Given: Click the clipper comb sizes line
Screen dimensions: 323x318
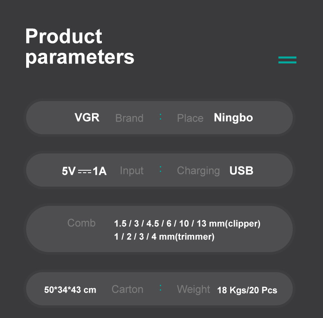Looking at the screenshot, I should click(x=187, y=224).
